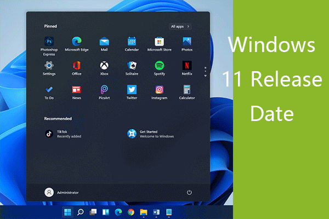
Task: Open File Explorer on the taskbar
Action: 144,212
